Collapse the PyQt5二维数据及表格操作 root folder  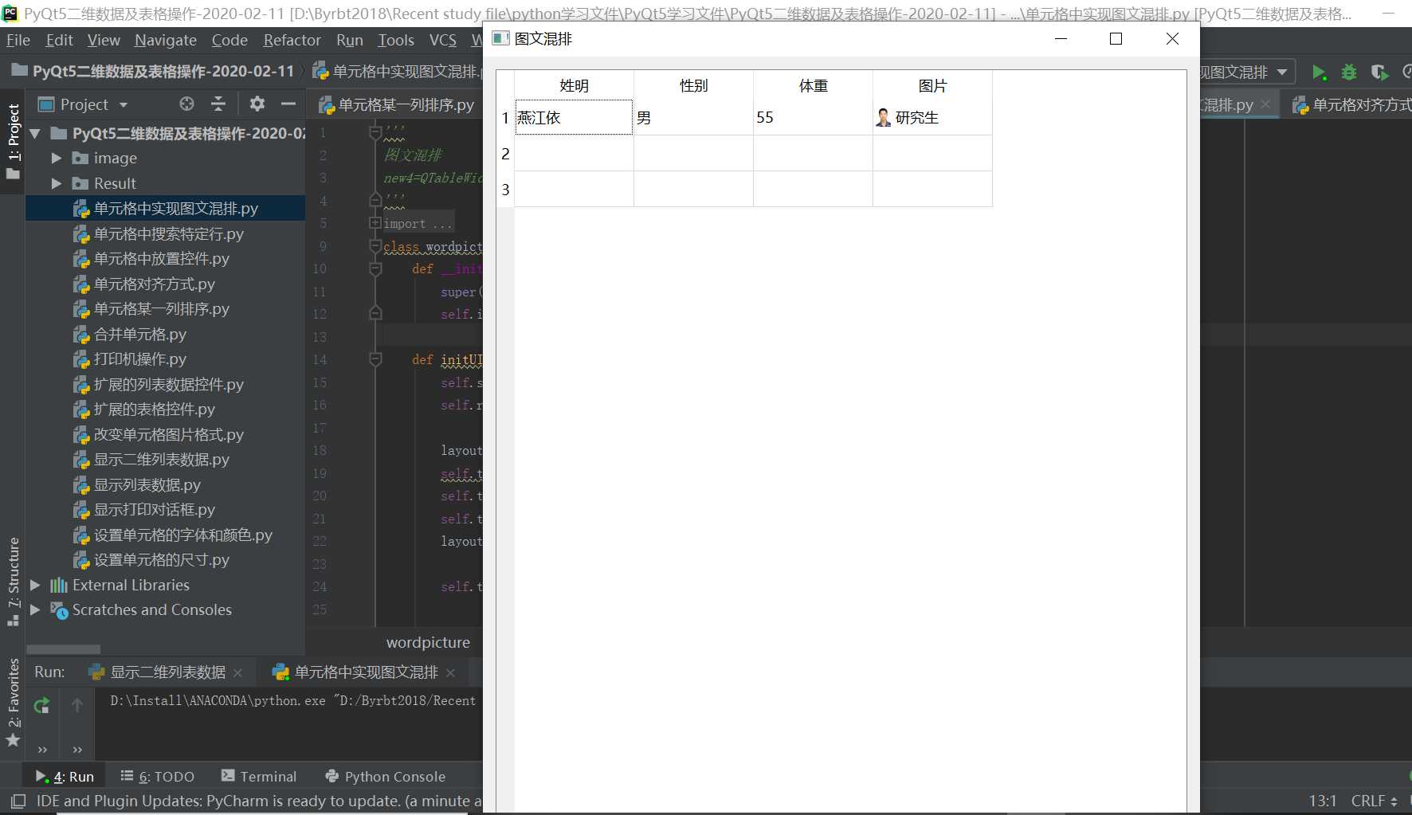pyautogui.click(x=35, y=133)
